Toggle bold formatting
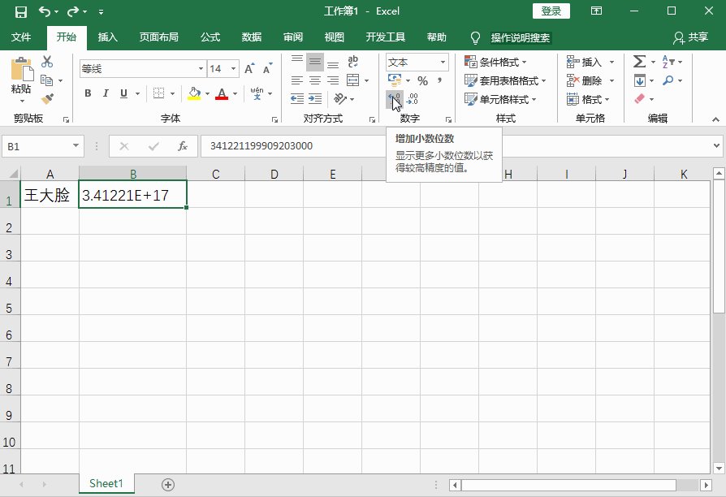The image size is (726, 497). pos(87,93)
